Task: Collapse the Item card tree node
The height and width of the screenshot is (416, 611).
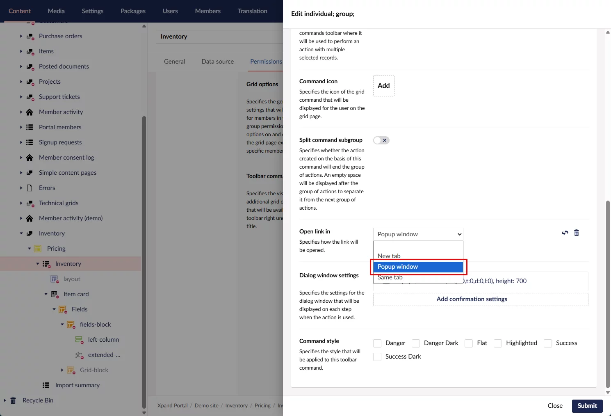Action: (x=46, y=294)
